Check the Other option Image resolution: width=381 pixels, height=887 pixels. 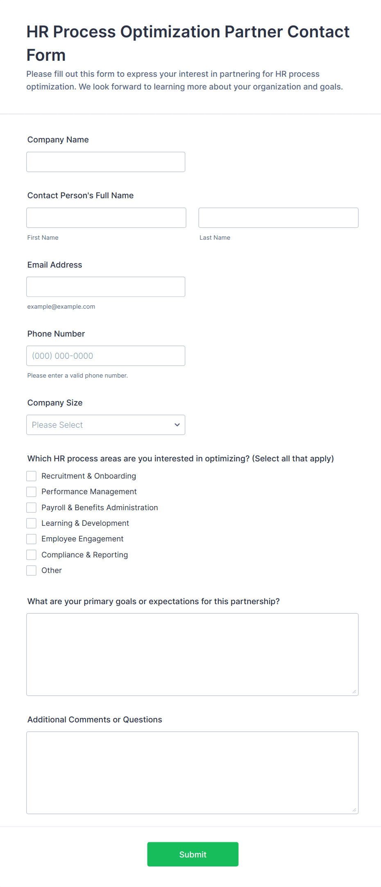[31, 570]
